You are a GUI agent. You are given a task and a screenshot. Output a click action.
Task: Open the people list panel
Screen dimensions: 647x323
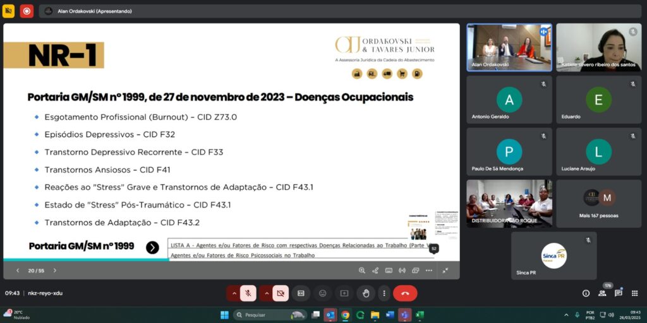click(602, 293)
